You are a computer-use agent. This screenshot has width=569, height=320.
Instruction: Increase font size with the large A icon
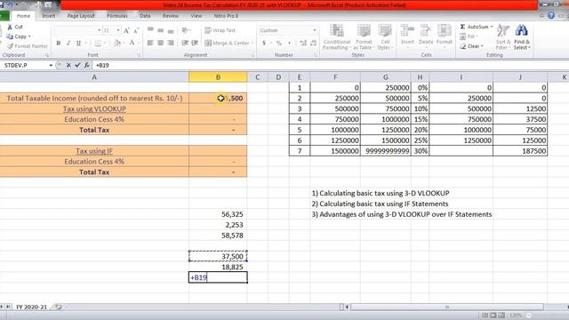click(126, 30)
